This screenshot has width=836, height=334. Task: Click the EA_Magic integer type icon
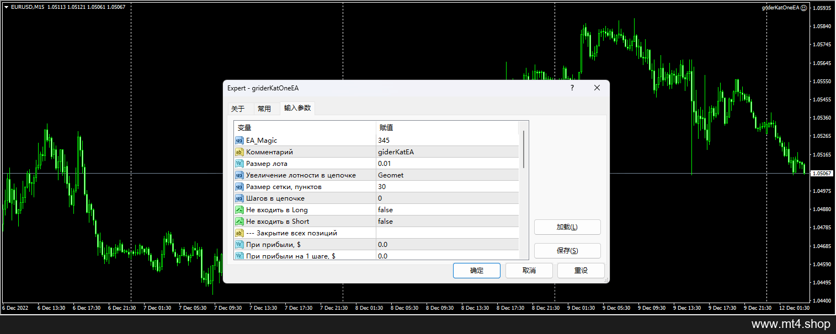239,141
